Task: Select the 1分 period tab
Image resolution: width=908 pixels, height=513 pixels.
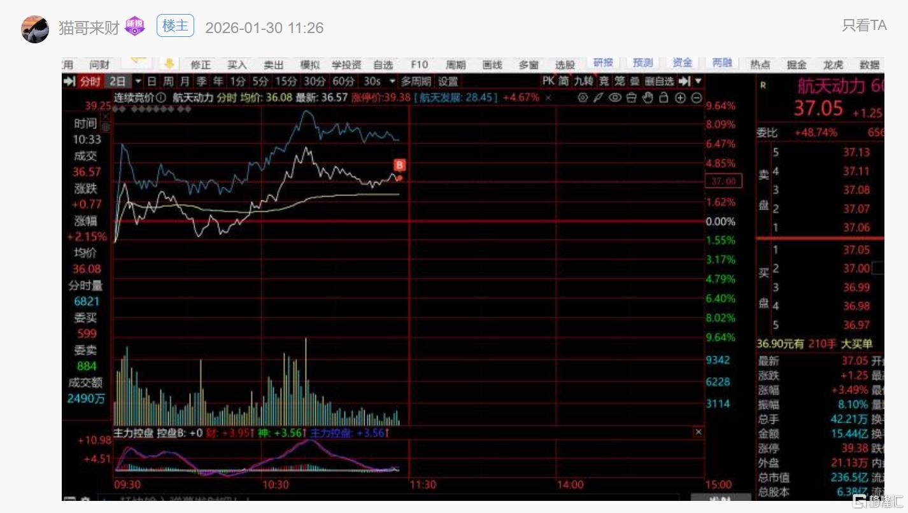Action: click(238, 81)
